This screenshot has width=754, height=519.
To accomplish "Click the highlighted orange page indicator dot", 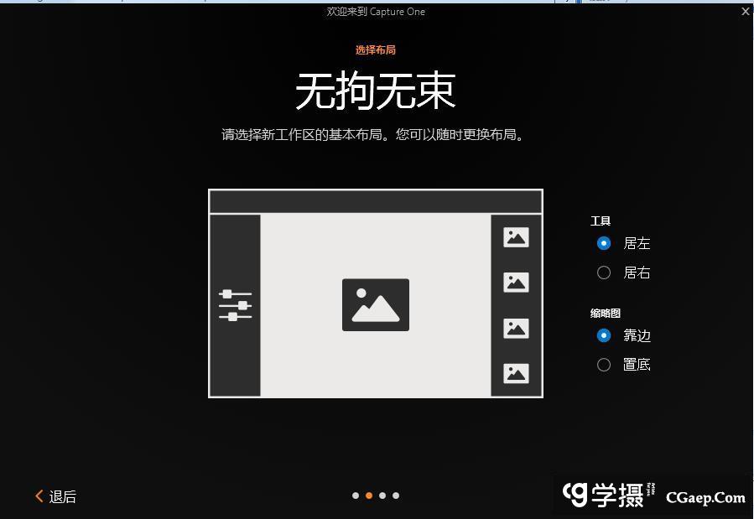I will [369, 496].
